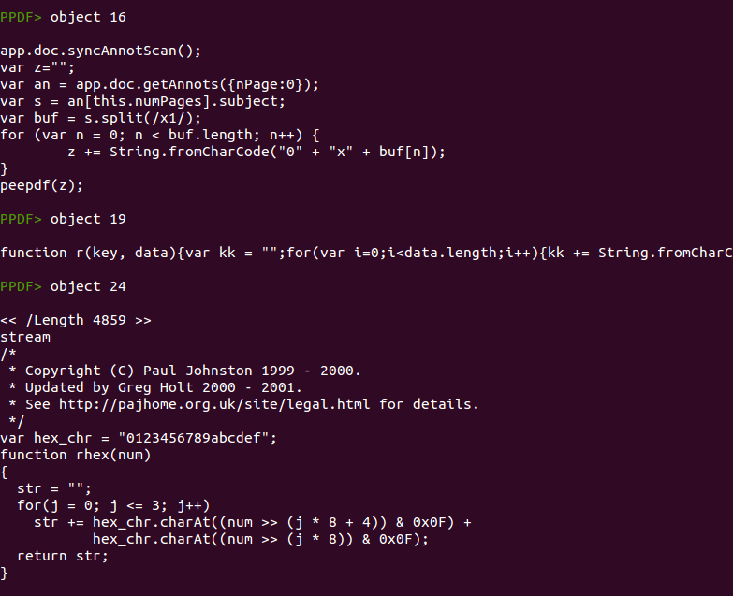Click the hex_chr variable declaration
This screenshot has width=733, height=596.
tap(129, 438)
